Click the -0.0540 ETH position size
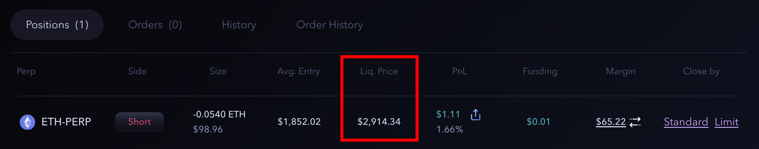The image size is (759, 149). tap(219, 114)
